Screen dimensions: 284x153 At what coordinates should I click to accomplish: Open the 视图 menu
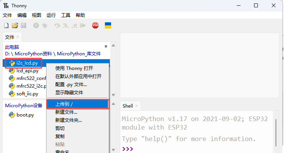(x=37, y=15)
